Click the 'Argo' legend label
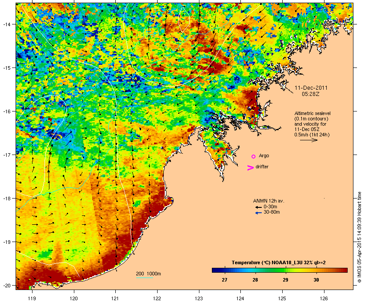This screenshot has width=365, height=302. tap(264, 155)
